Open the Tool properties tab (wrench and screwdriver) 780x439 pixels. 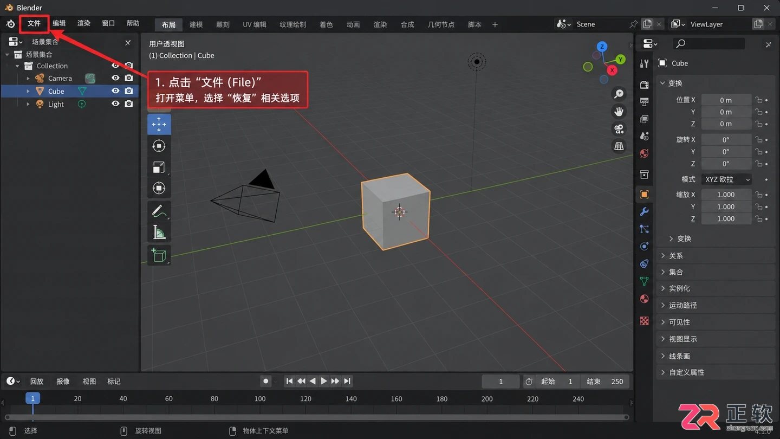click(644, 63)
